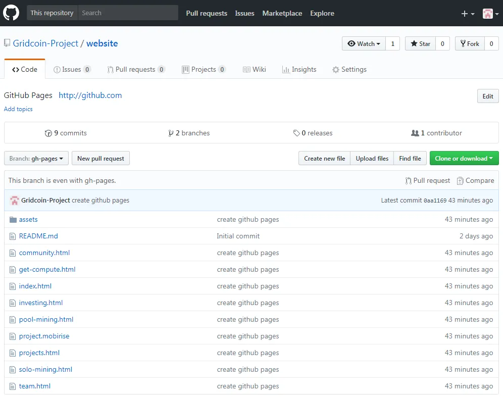Click the Watch count 1

coord(392,43)
